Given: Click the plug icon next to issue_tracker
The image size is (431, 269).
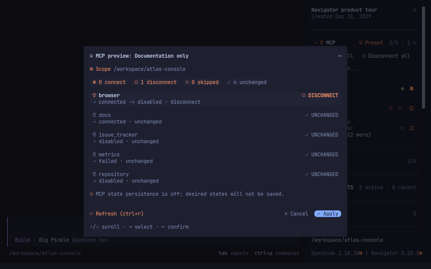Looking at the screenshot, I should coord(94,135).
